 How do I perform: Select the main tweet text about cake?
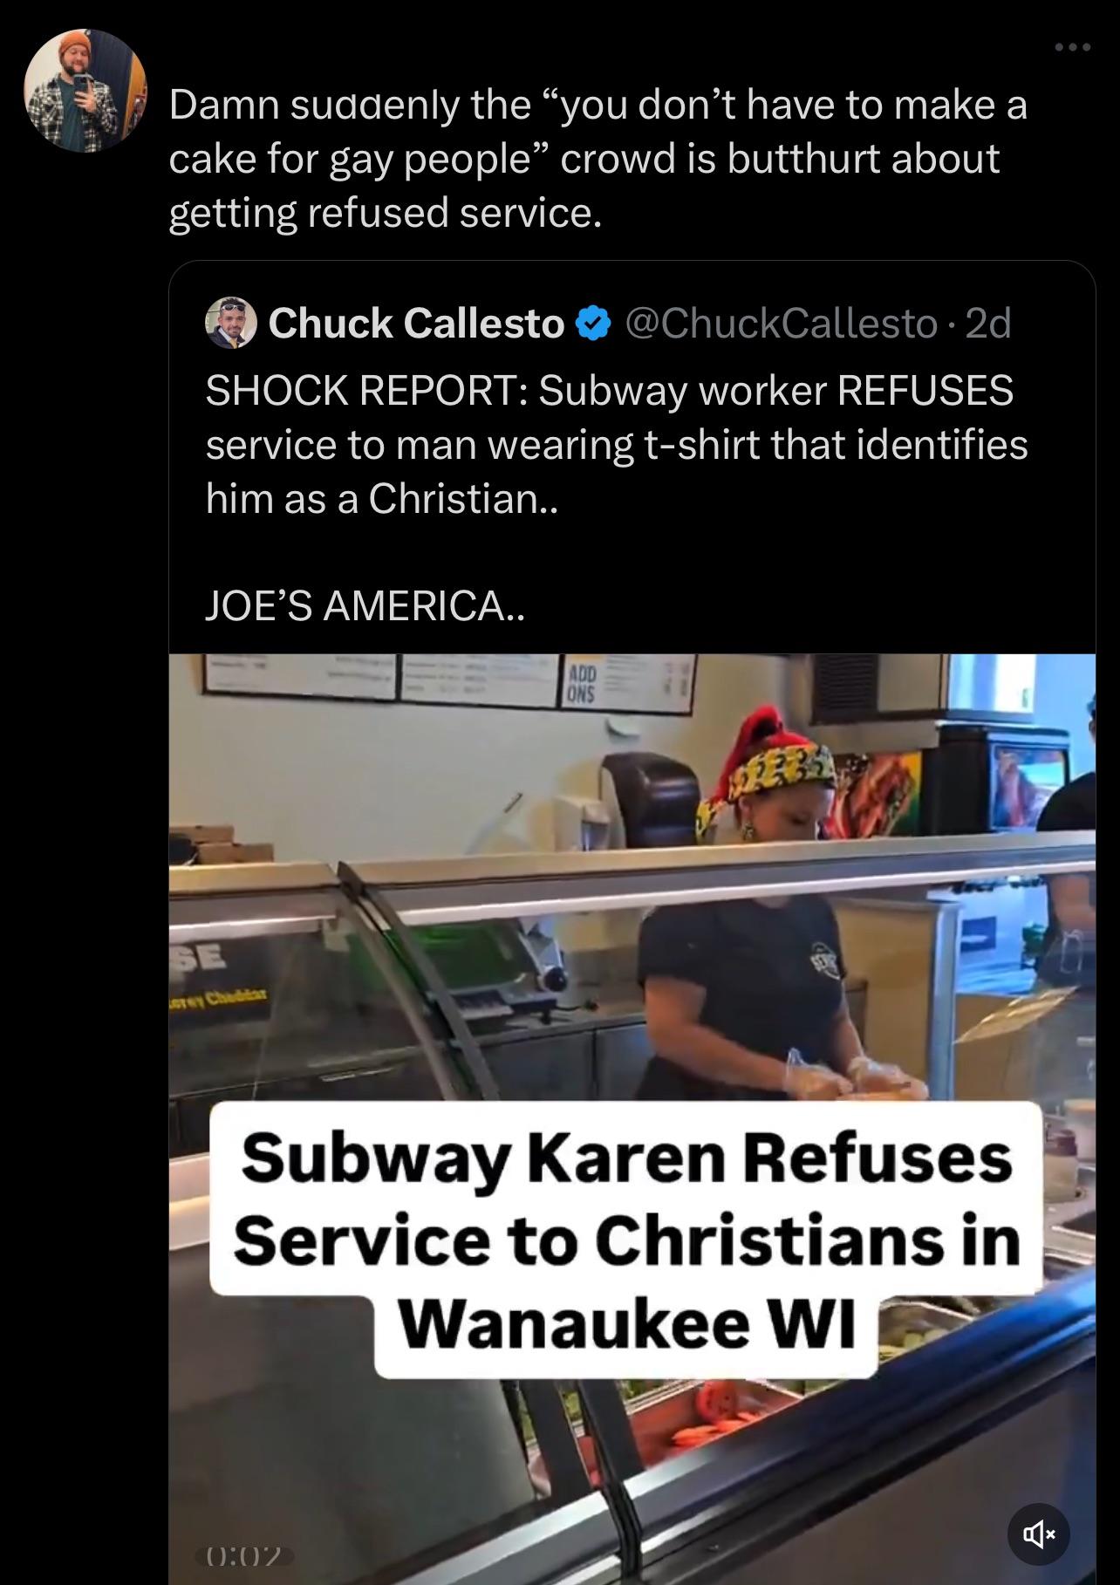(598, 159)
